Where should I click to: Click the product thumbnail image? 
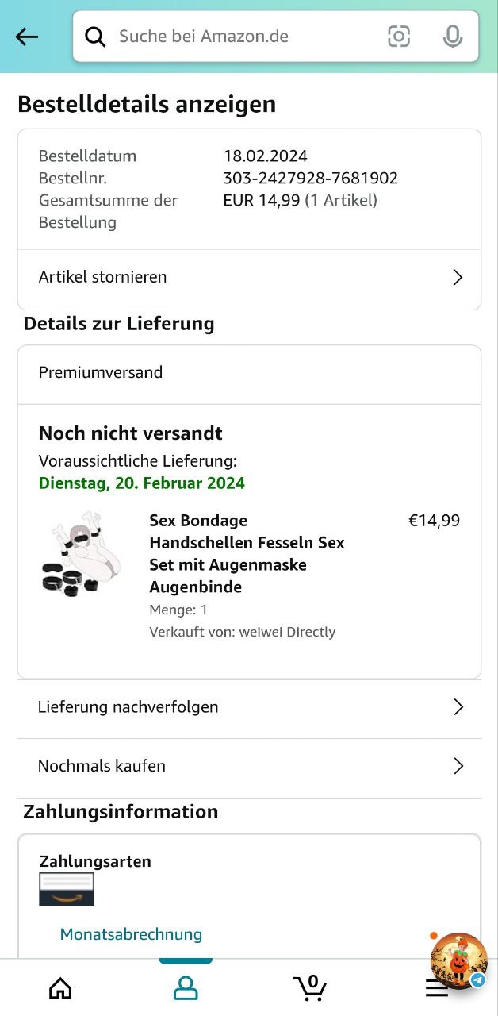82,553
